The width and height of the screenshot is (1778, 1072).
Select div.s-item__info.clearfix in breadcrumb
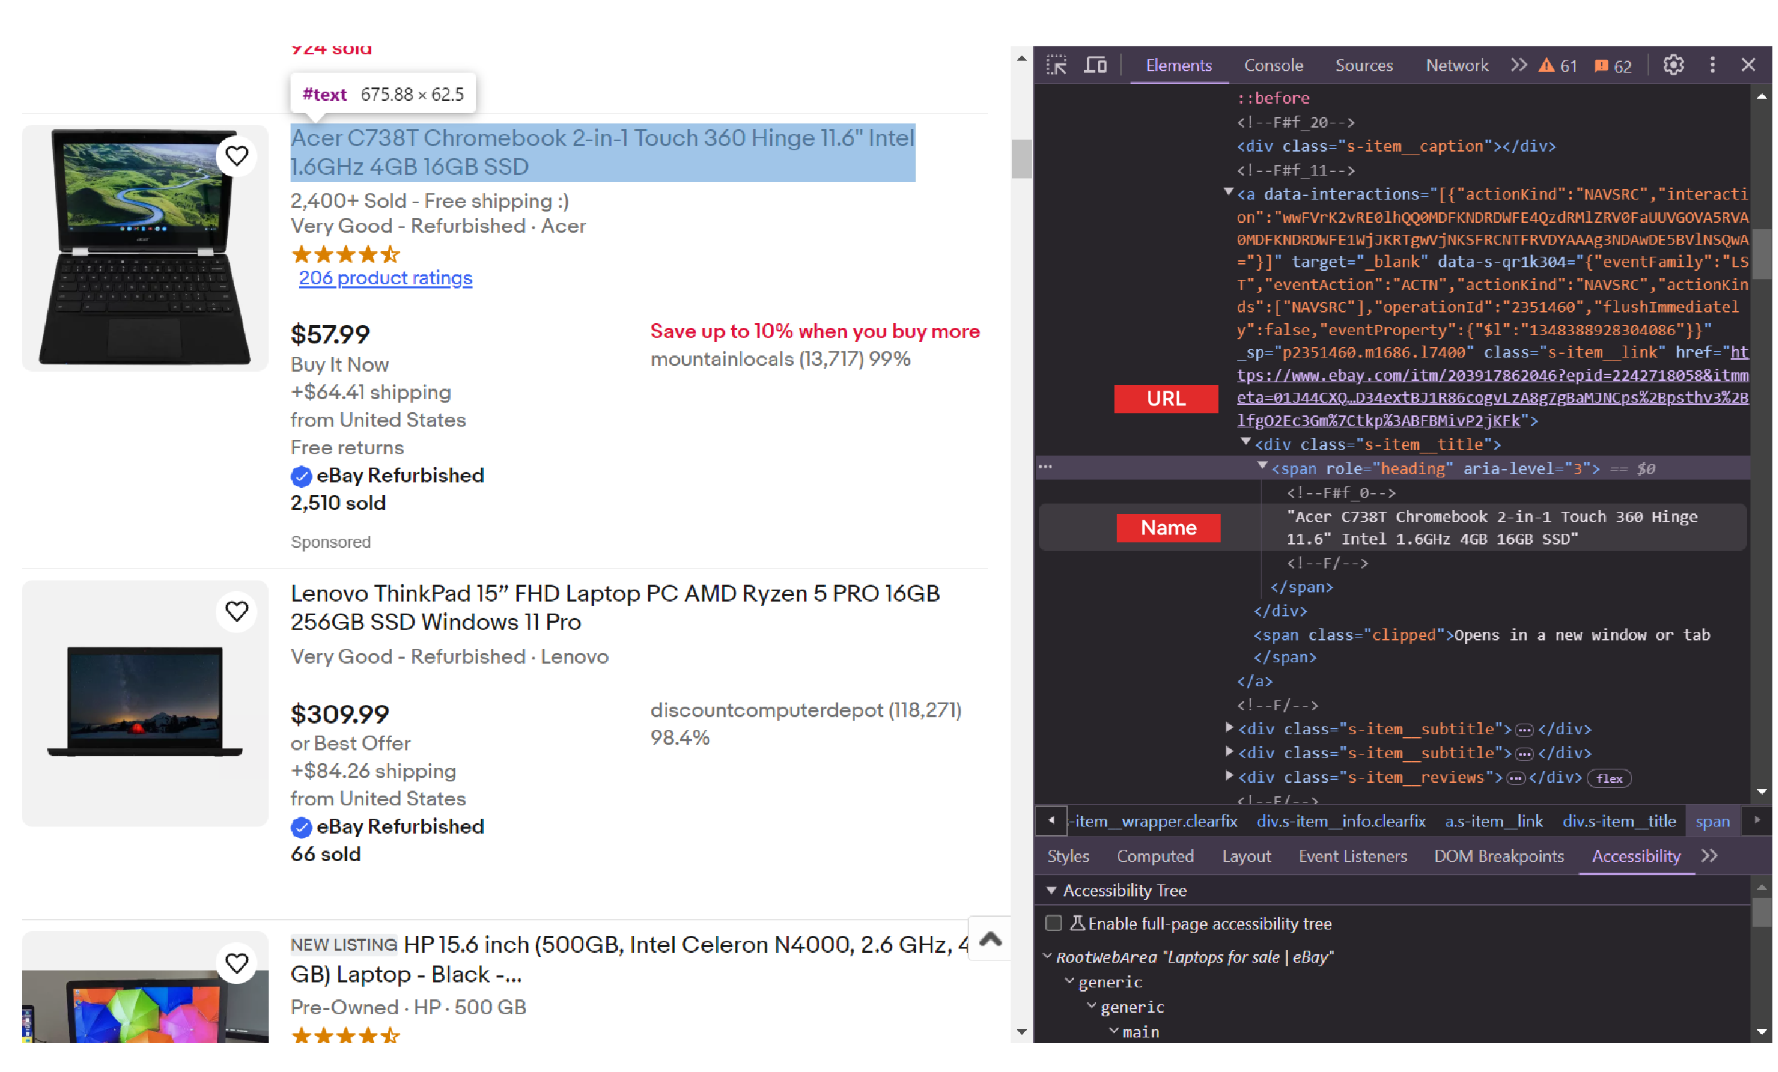[x=1341, y=821]
